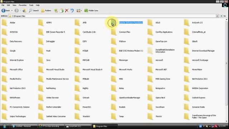Image resolution: width=229 pixels, height=129 pixels.
Task: Click the vertical scrollbar up arrow
Action: pos(226,19)
